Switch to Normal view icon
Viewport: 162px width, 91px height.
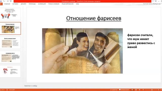[132, 90]
